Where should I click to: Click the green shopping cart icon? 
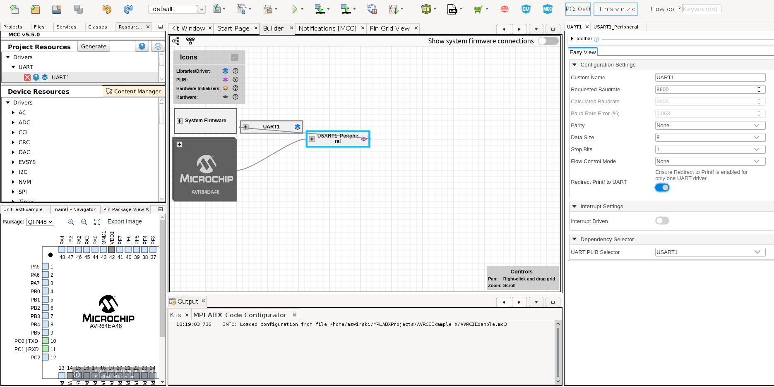pos(478,9)
